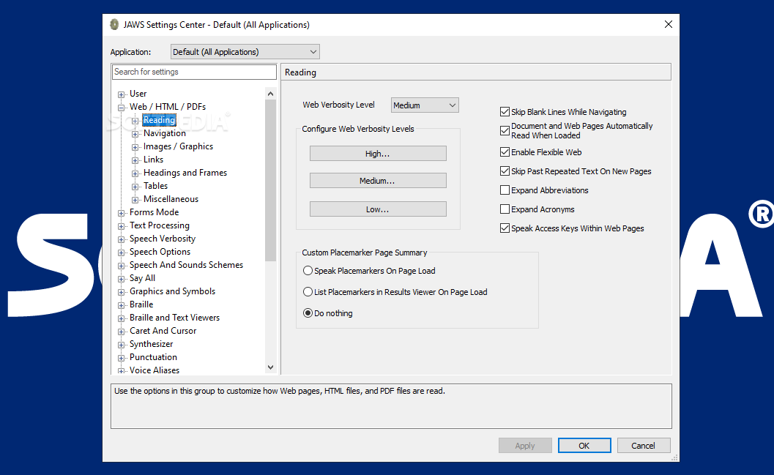Click the High... verbosity button
This screenshot has height=475, width=774.
coord(378,154)
